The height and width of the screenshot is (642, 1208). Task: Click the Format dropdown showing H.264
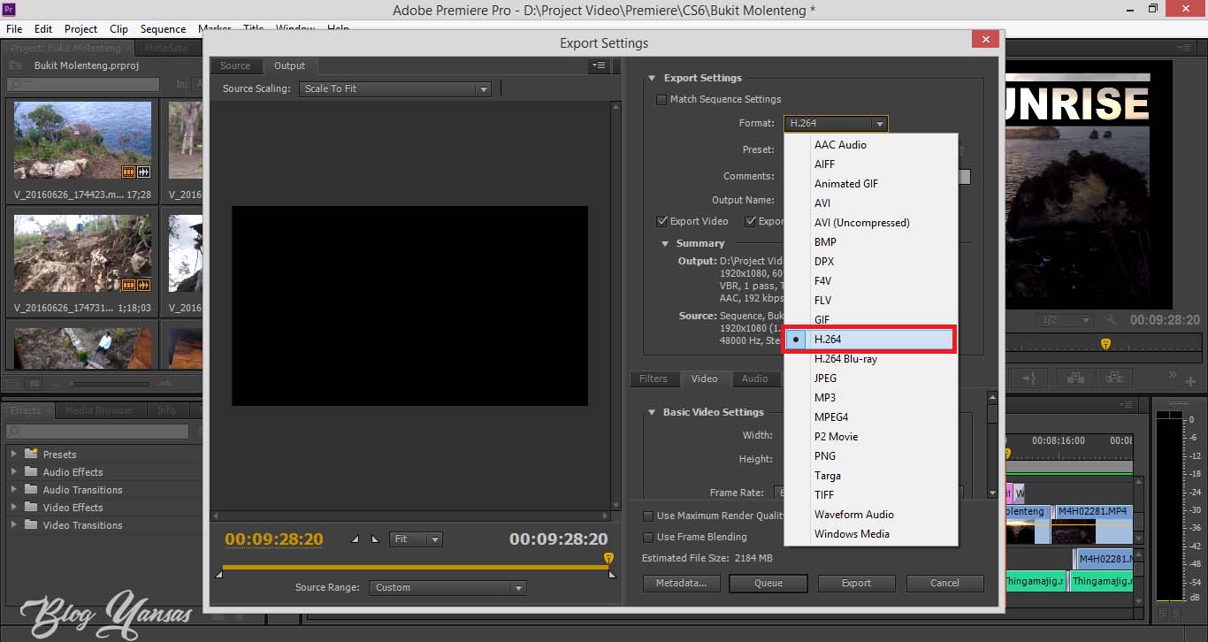tap(836, 124)
